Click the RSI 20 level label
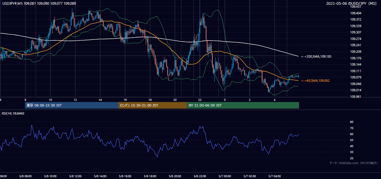The height and width of the screenshot is (179, 381). point(351,158)
